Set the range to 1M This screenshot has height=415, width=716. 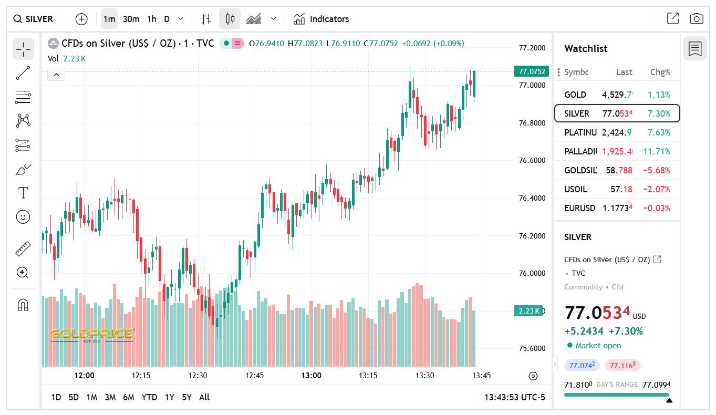click(92, 397)
